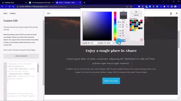The width and height of the screenshot is (181, 101).
Task: Pick the green swatch in color history top row
Action: click(133, 20)
